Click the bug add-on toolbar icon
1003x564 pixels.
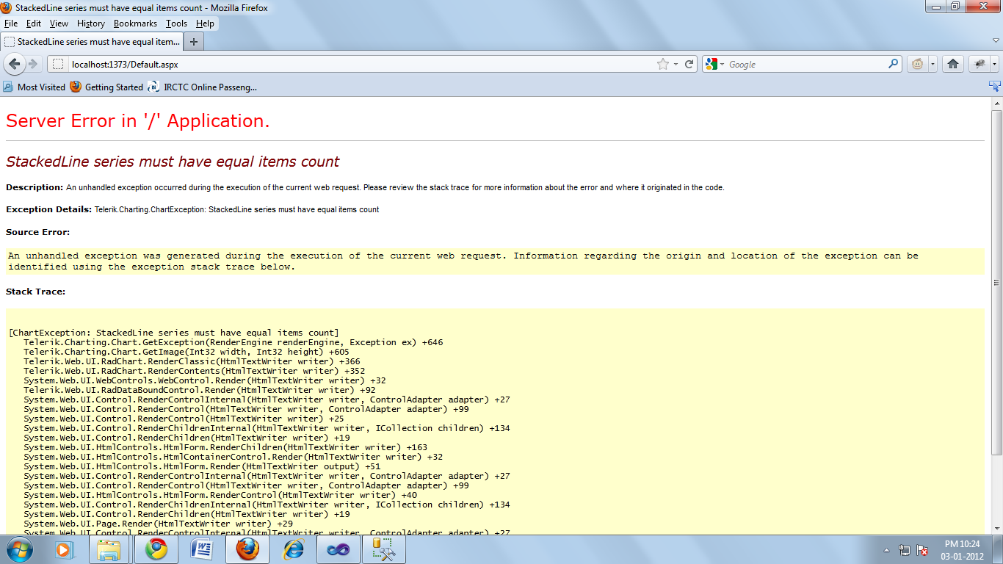click(x=979, y=64)
